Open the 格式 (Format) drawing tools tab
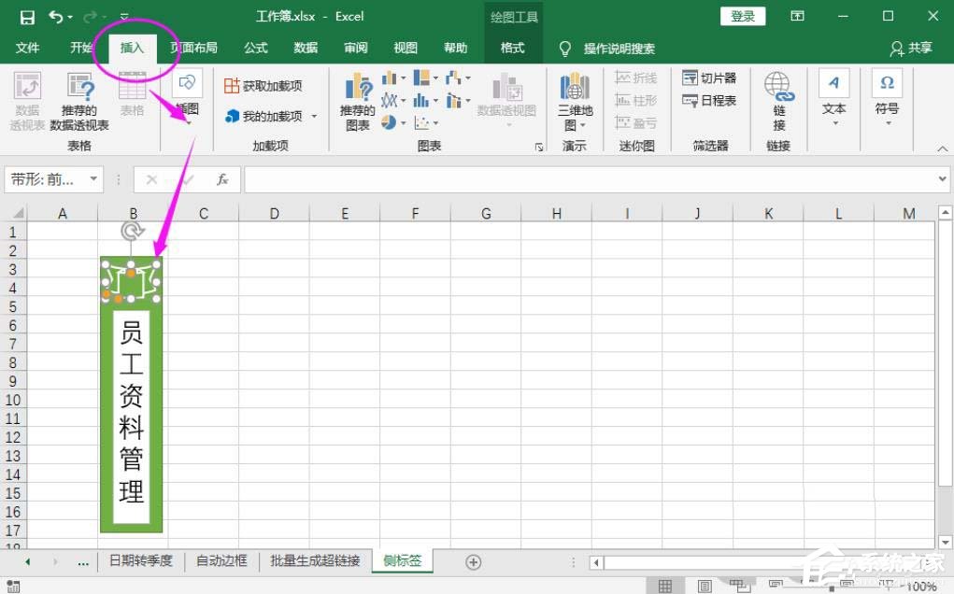This screenshot has width=954, height=594. (513, 49)
